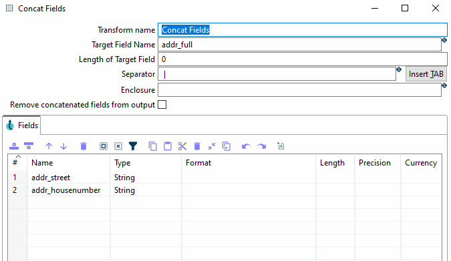This screenshot has width=451, height=261.
Task: Select row number 2 in the table
Action: [x=18, y=190]
